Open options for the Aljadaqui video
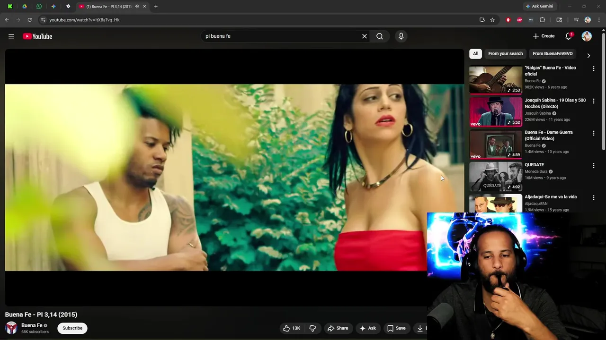The height and width of the screenshot is (340, 606). click(x=593, y=198)
